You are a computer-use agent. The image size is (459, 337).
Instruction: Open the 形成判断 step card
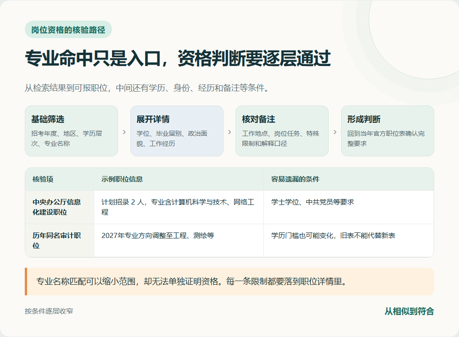(x=387, y=131)
